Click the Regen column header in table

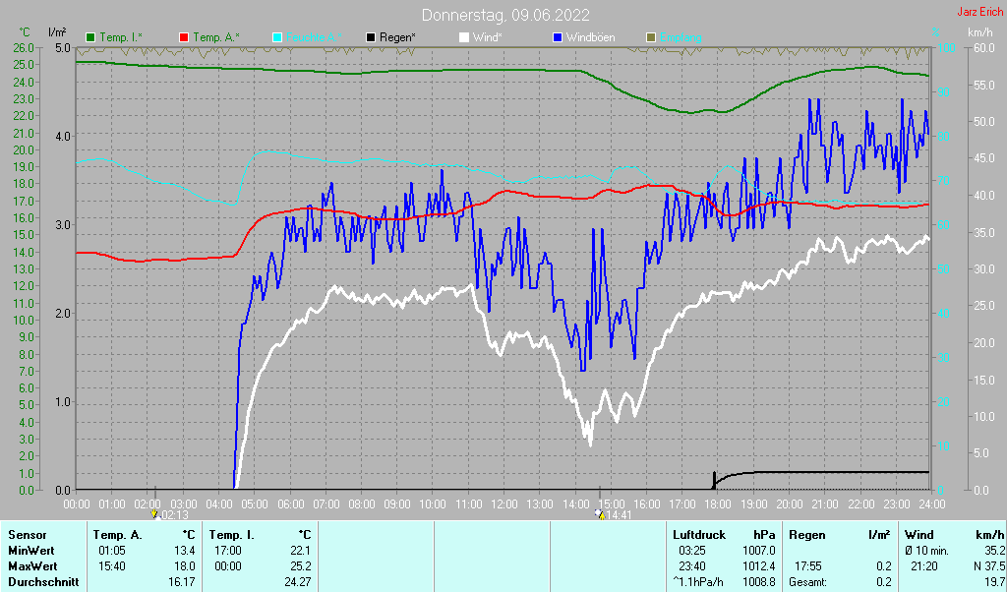[806, 534]
